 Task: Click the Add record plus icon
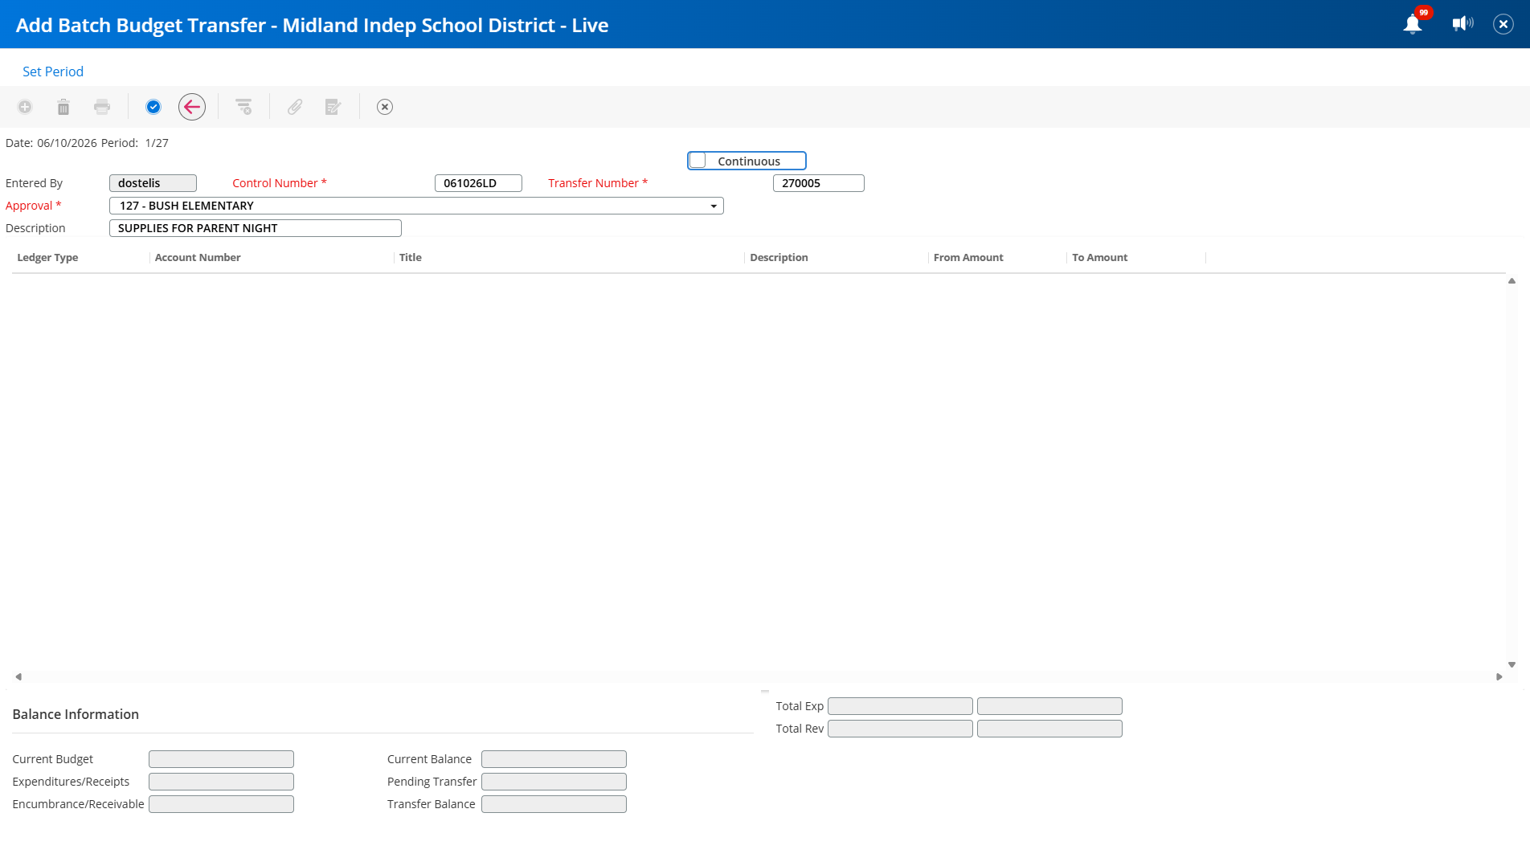tap(25, 107)
